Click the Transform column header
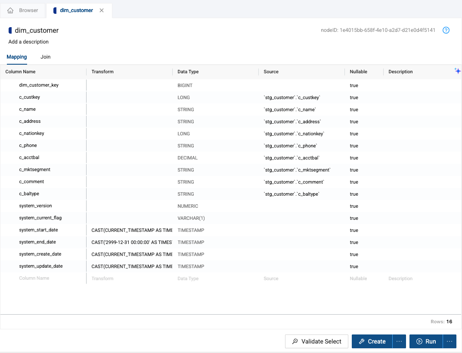 tap(102, 72)
